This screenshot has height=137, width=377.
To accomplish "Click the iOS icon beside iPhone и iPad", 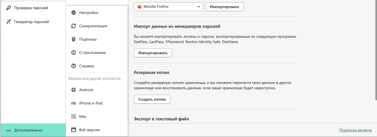I will [74, 104].
